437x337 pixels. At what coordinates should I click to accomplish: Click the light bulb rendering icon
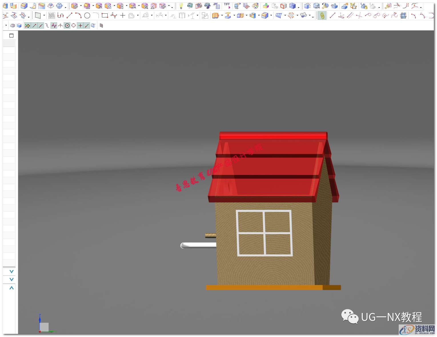coord(181,6)
